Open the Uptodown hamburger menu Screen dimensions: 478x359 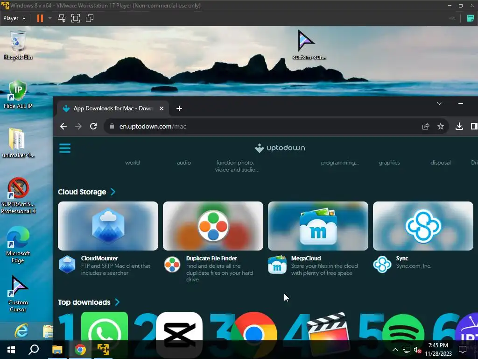pos(64,148)
